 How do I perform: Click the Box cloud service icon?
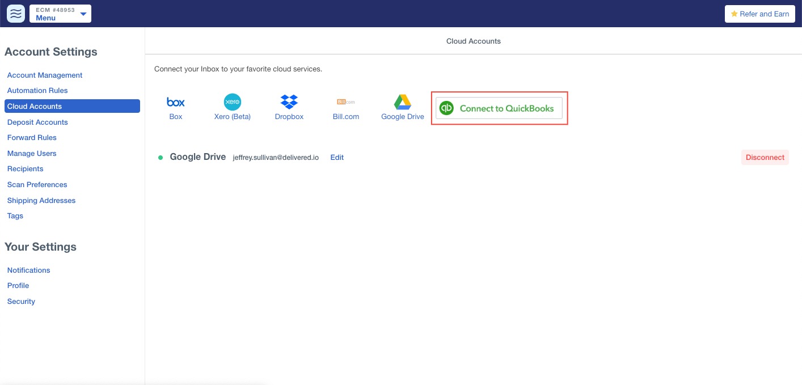(x=176, y=102)
